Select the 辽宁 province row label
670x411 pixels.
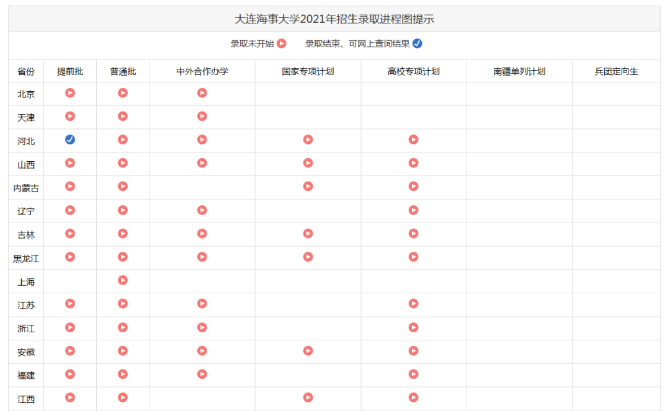pyautogui.click(x=26, y=211)
